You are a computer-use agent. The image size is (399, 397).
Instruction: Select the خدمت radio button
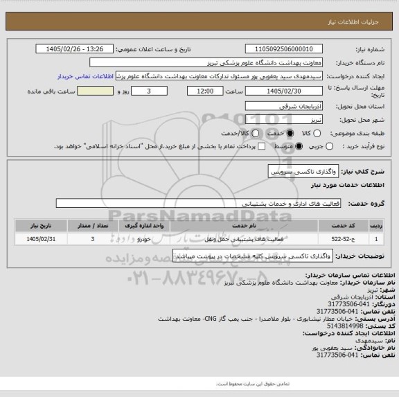pos(290,133)
